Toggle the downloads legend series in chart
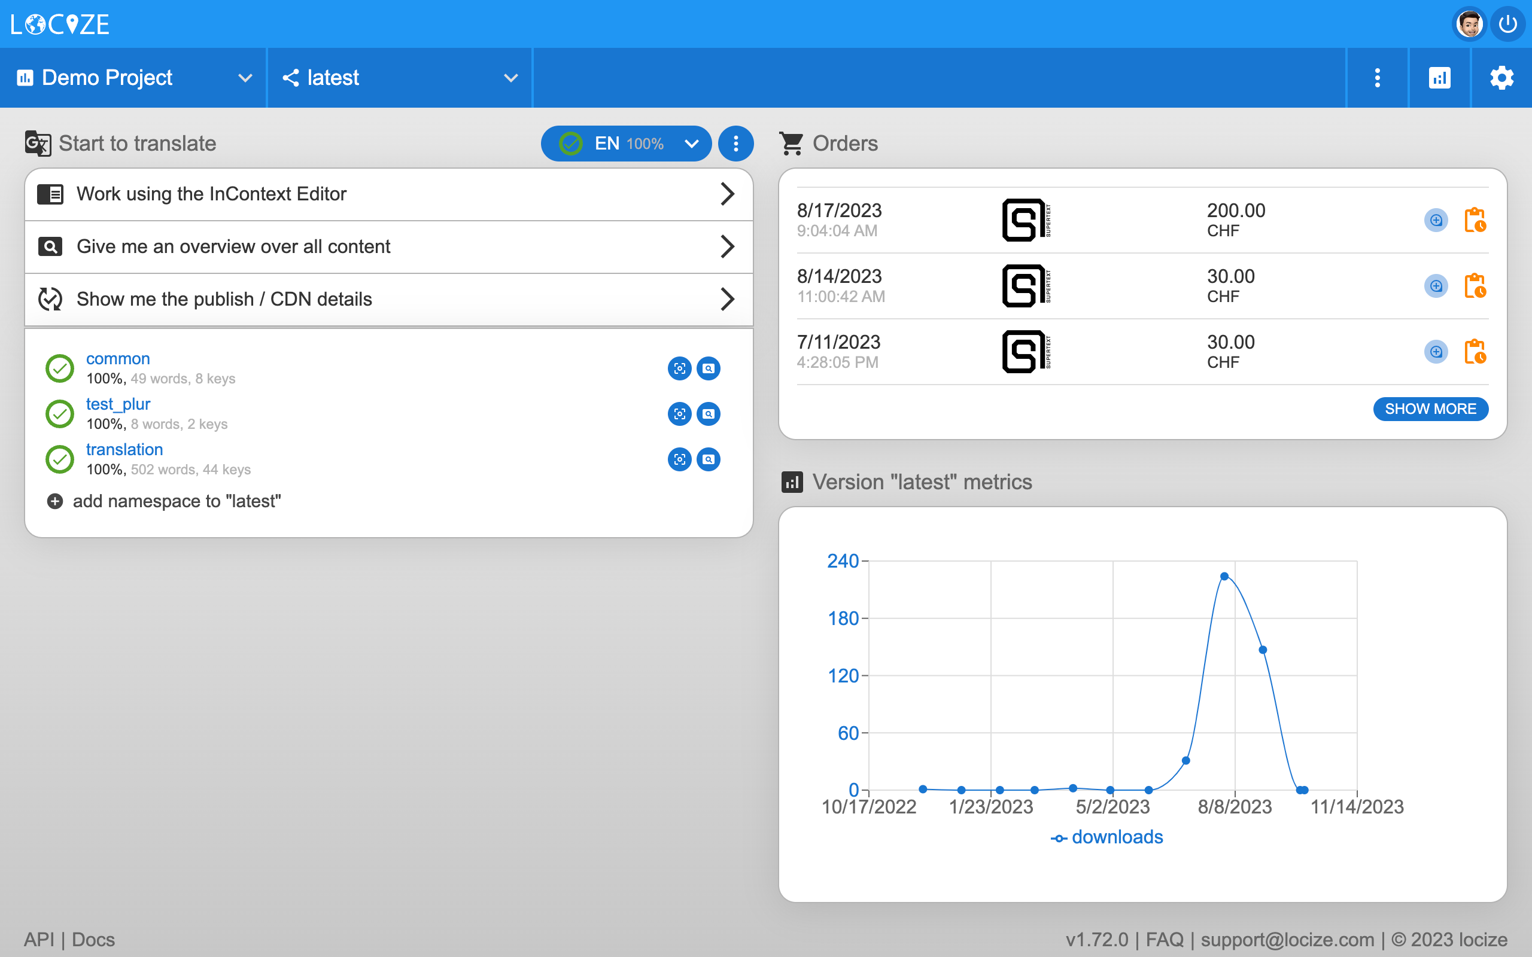The width and height of the screenshot is (1532, 957). [1107, 837]
